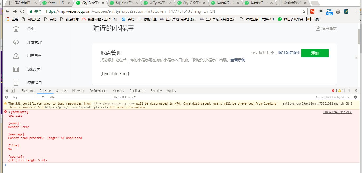Click the gear-shaped extension icon in browser toolbar
This screenshot has height=173, width=362.
pos(338,11)
